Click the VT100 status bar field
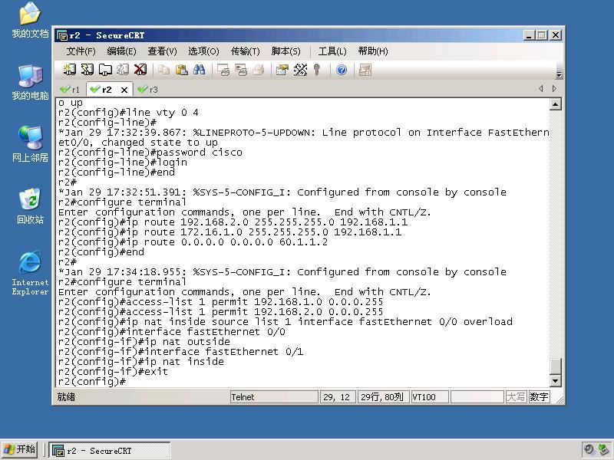614x460 pixels. pyautogui.click(x=430, y=397)
